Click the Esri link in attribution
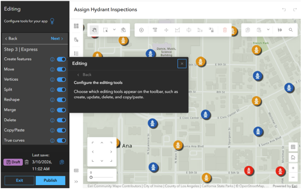Image resolution: width=302 pixels, height=189 pixels. (x=294, y=186)
